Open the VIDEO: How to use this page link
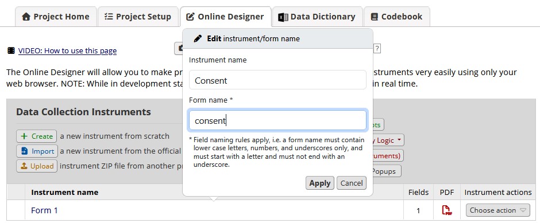 (x=68, y=51)
